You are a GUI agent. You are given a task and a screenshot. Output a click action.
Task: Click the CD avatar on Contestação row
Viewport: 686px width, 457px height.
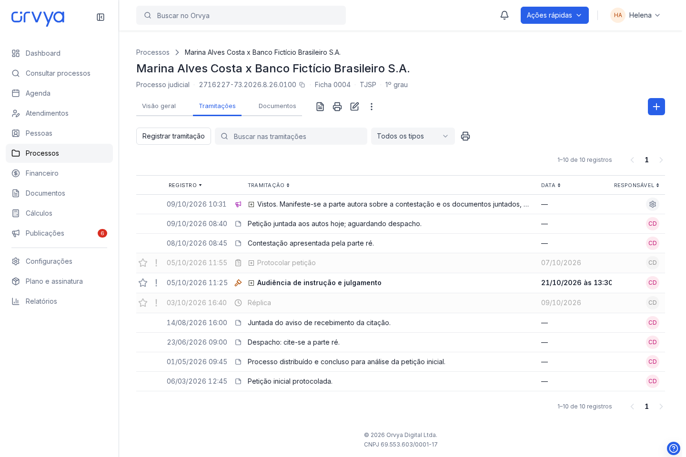tap(653, 243)
